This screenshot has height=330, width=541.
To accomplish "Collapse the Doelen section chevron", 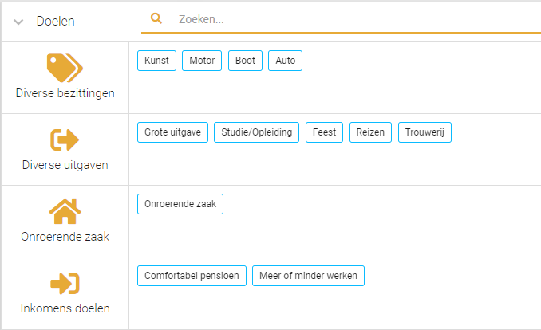I will click(18, 22).
